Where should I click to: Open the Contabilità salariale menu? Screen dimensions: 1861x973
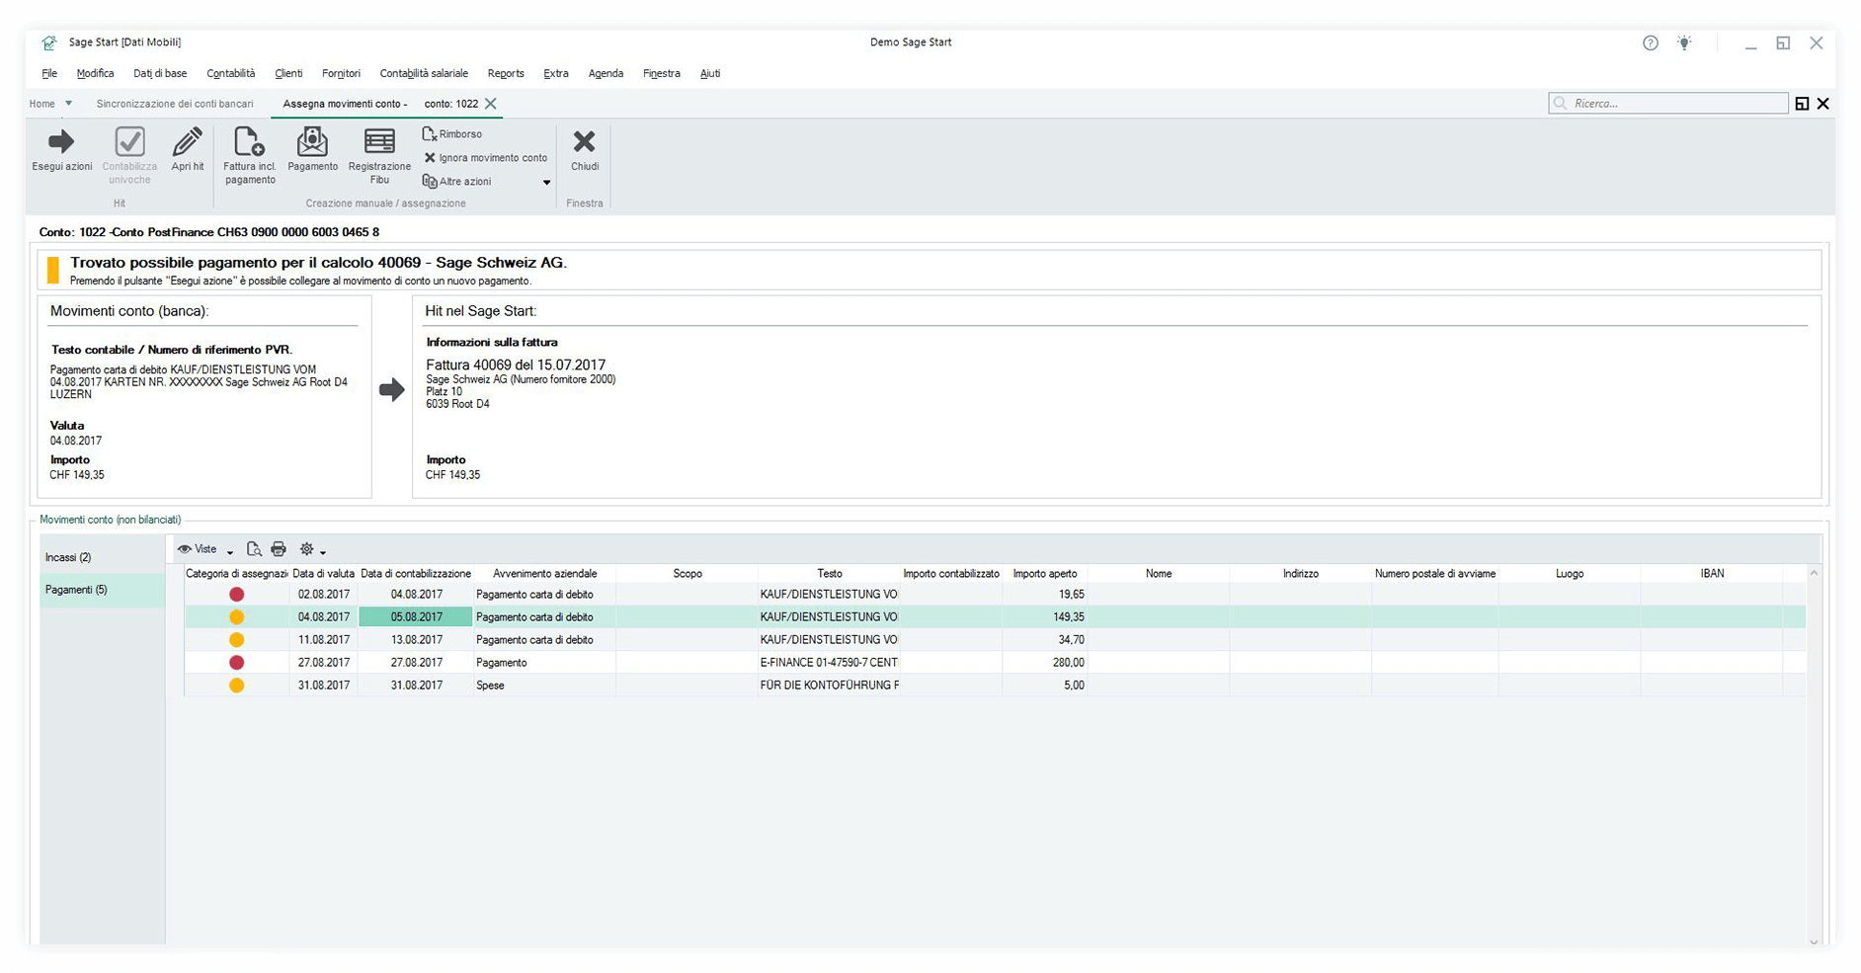coord(424,73)
